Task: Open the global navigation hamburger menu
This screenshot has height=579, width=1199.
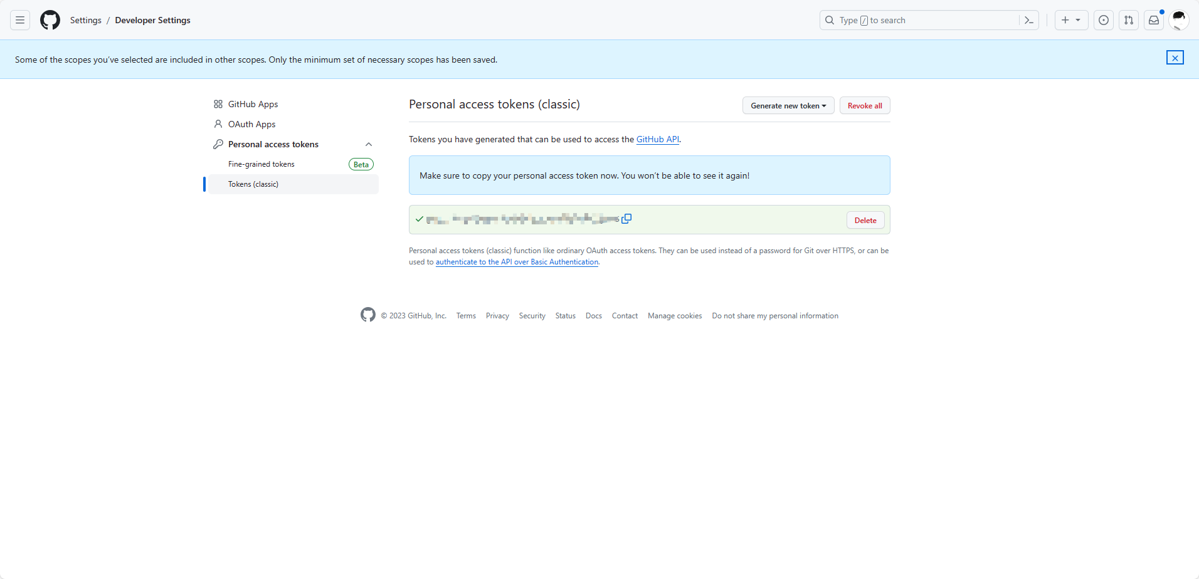Action: point(20,20)
